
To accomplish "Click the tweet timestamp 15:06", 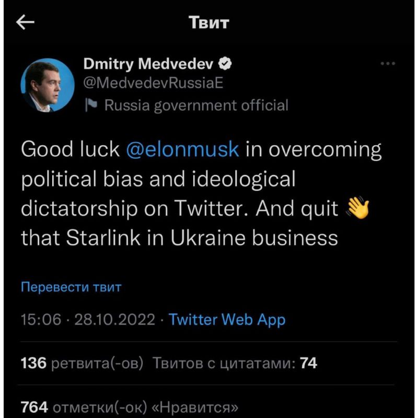I will (x=39, y=320).
